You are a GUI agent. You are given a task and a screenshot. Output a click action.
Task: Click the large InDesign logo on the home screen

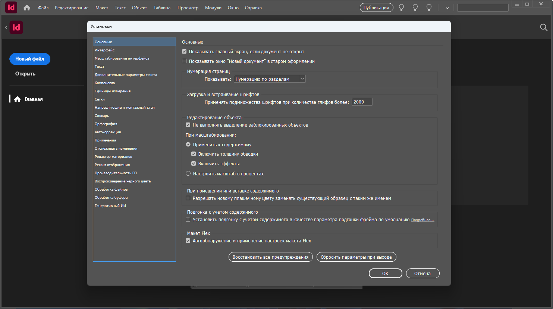pyautogui.click(x=16, y=28)
